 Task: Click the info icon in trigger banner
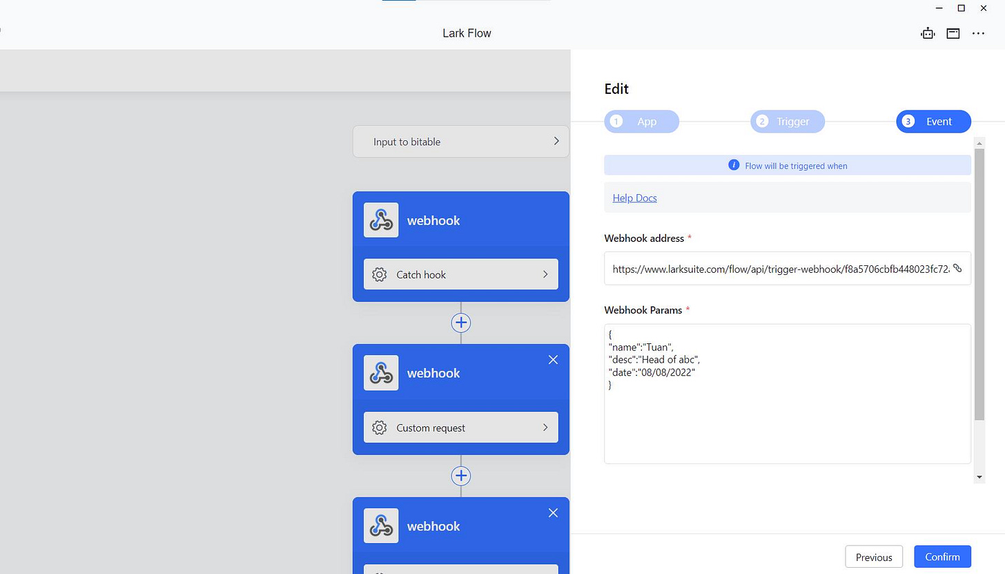point(734,165)
